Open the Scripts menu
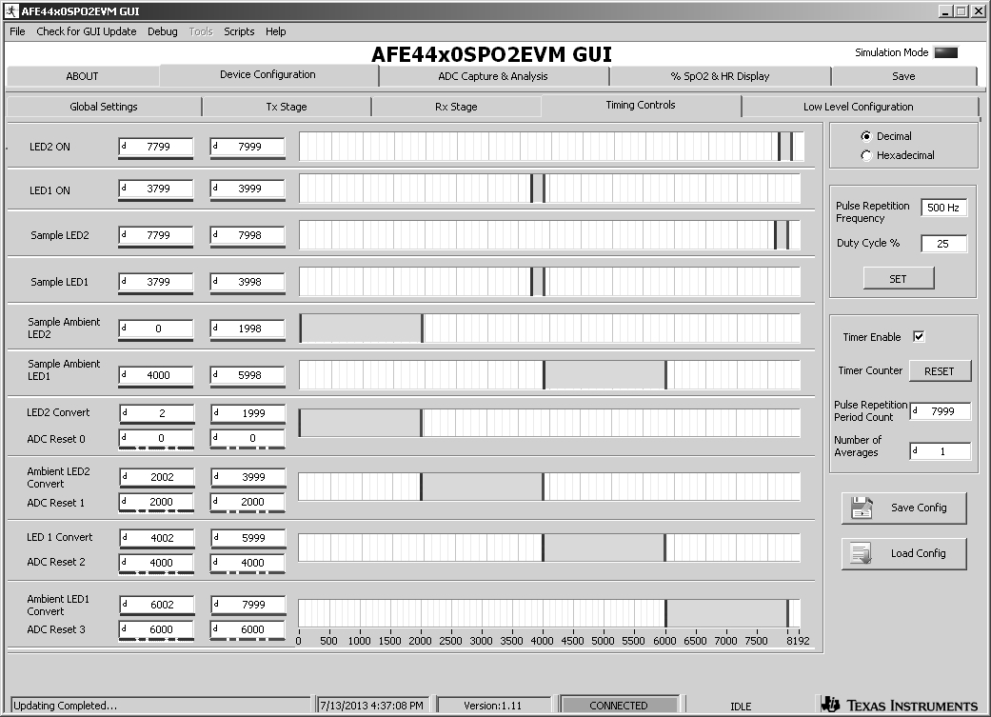Viewport: 991px width, 717px height. (239, 31)
